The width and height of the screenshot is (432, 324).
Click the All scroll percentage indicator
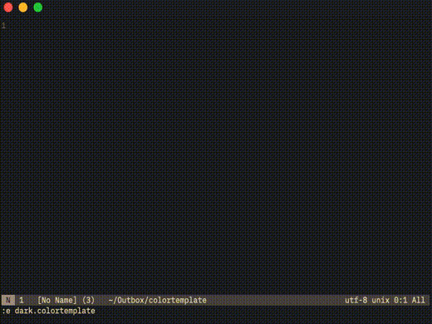(x=418, y=300)
